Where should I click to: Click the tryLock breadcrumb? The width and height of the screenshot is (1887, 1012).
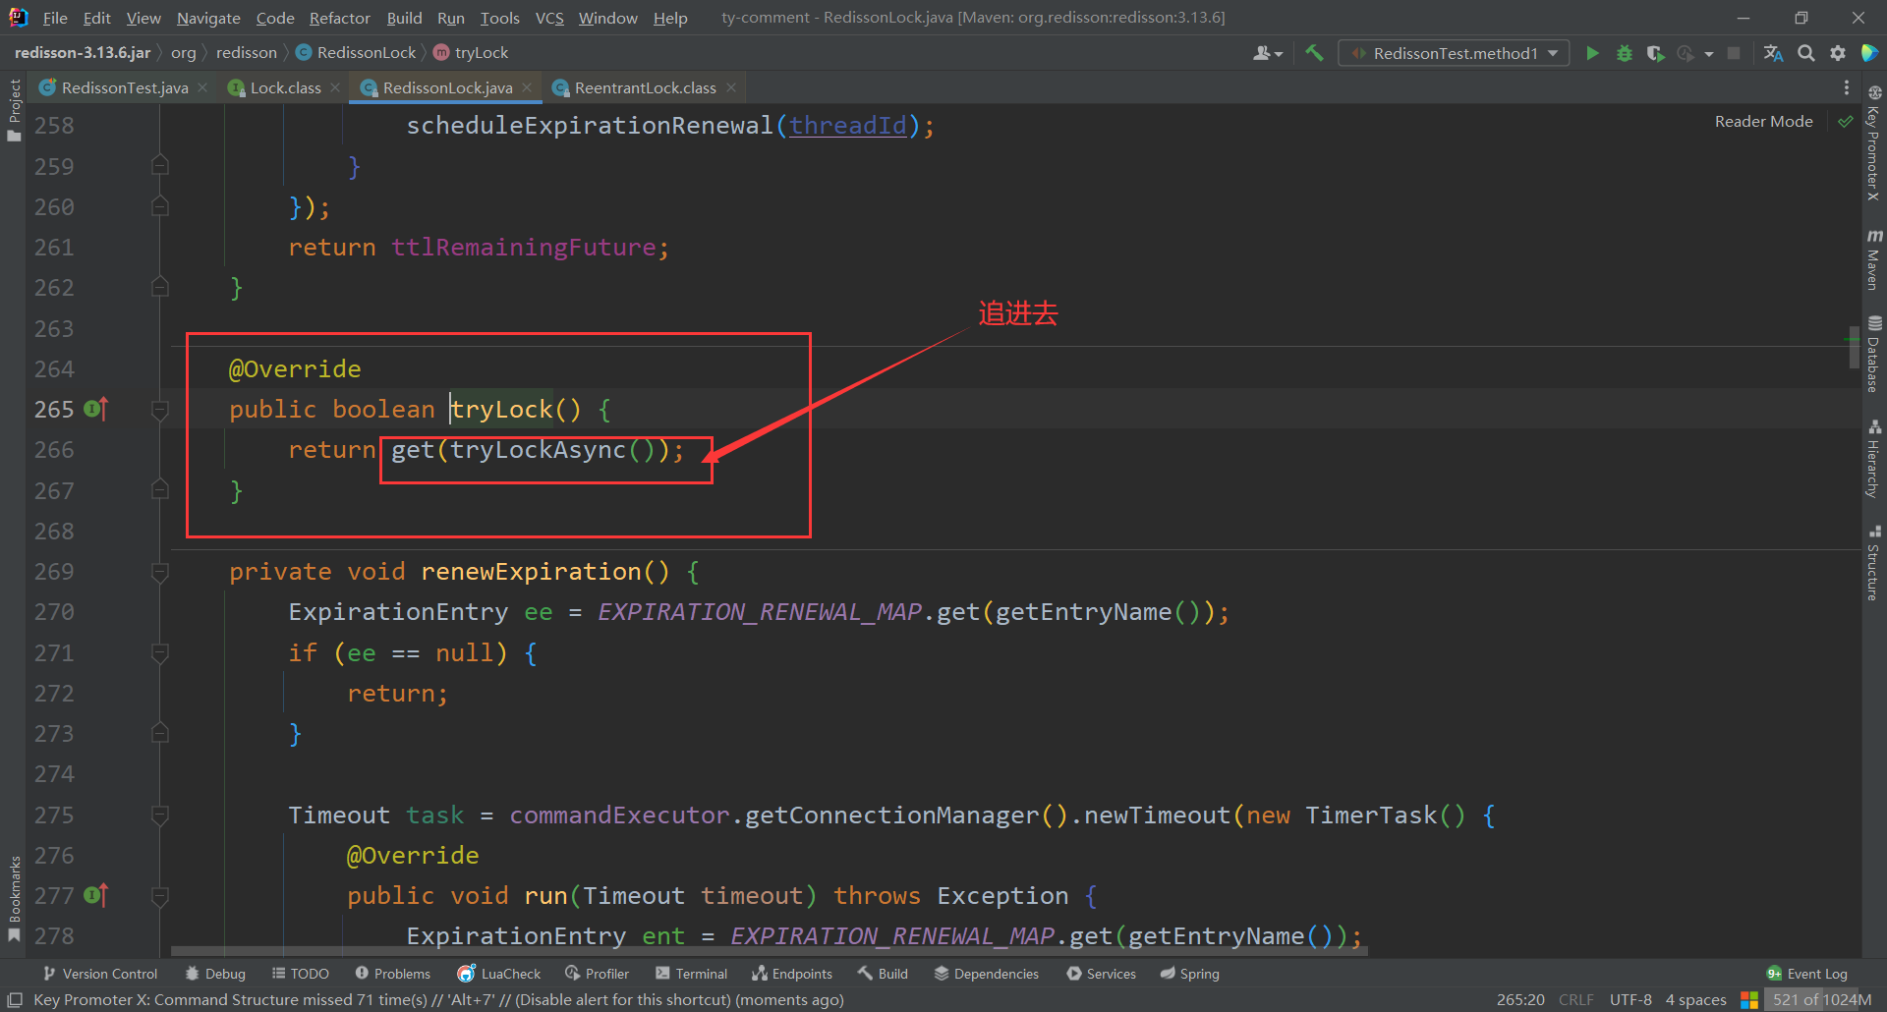[x=472, y=53]
